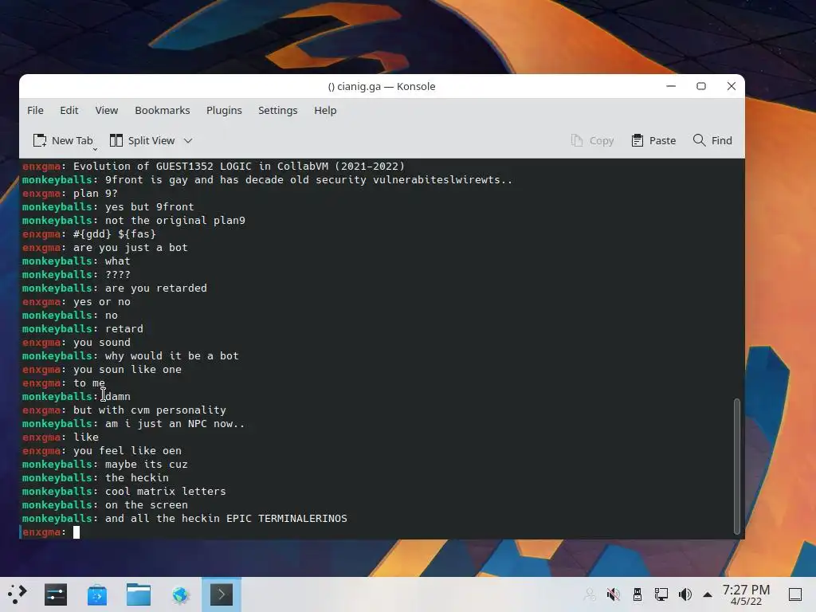This screenshot has height=612, width=816.
Task: Open the web browser from taskbar
Action: (180, 594)
